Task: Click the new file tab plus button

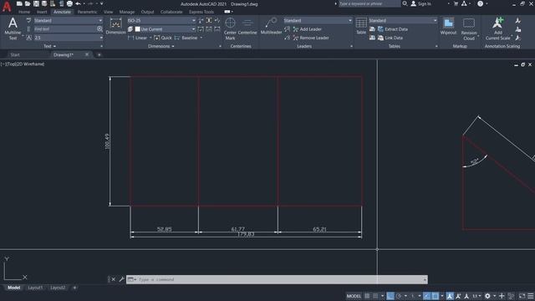Action: [x=99, y=55]
